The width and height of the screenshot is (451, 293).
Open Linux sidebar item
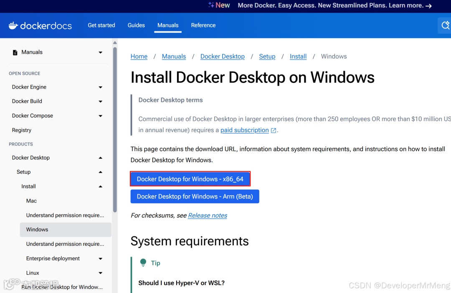point(33,273)
